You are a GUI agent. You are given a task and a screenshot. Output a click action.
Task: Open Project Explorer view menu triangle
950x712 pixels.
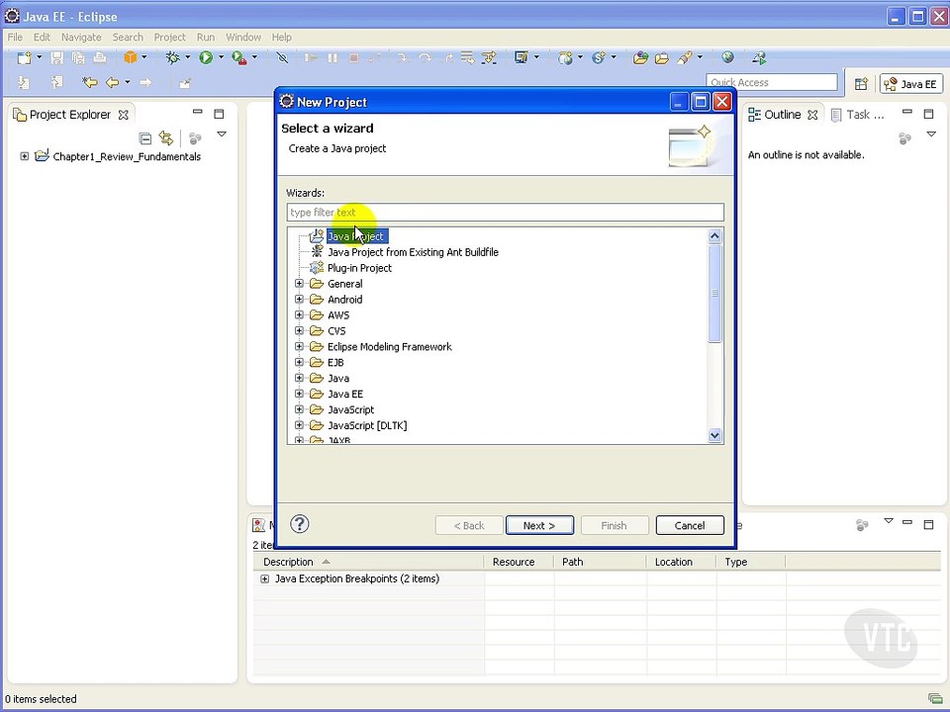pos(222,134)
